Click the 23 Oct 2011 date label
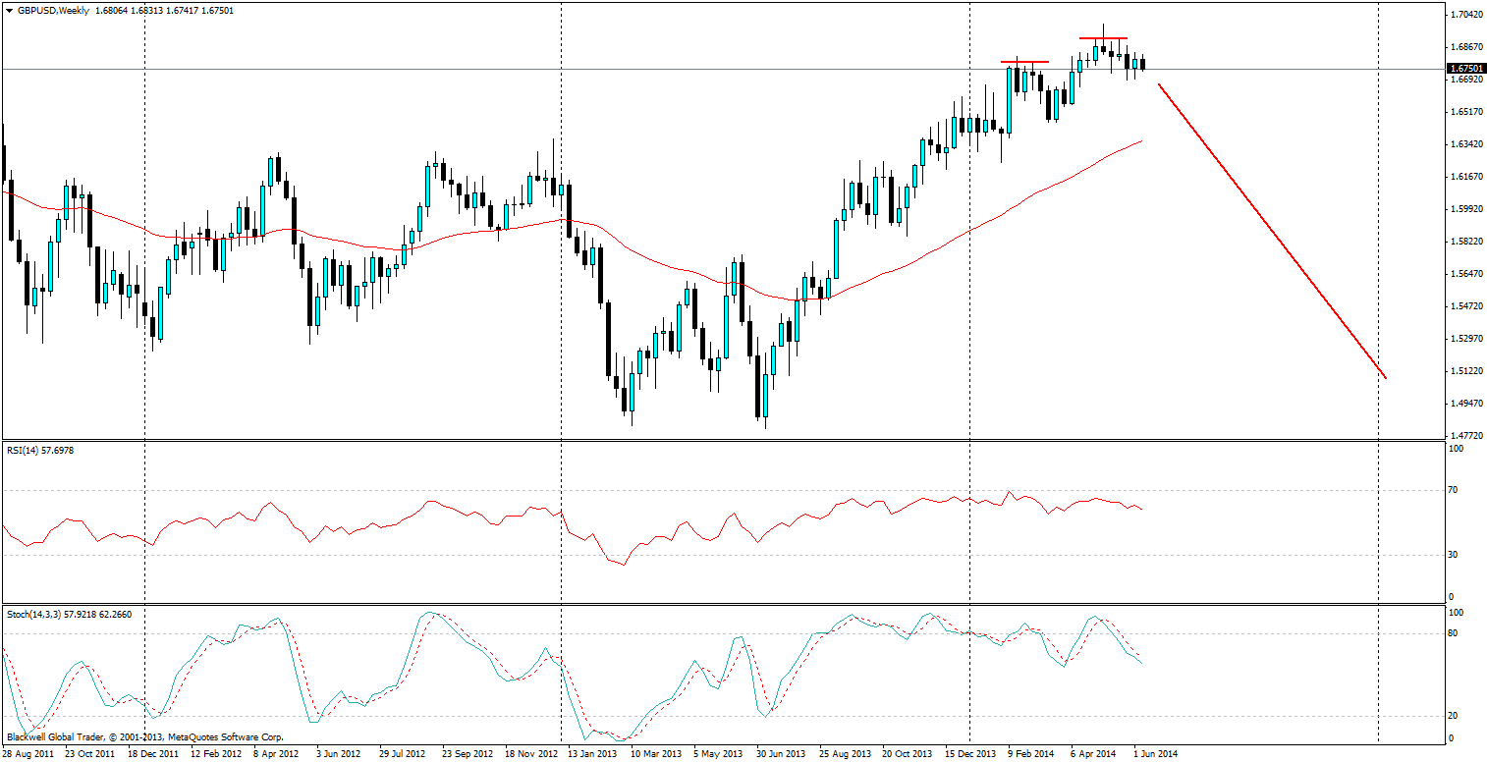The width and height of the screenshot is (1487, 762). pyautogui.click(x=88, y=754)
